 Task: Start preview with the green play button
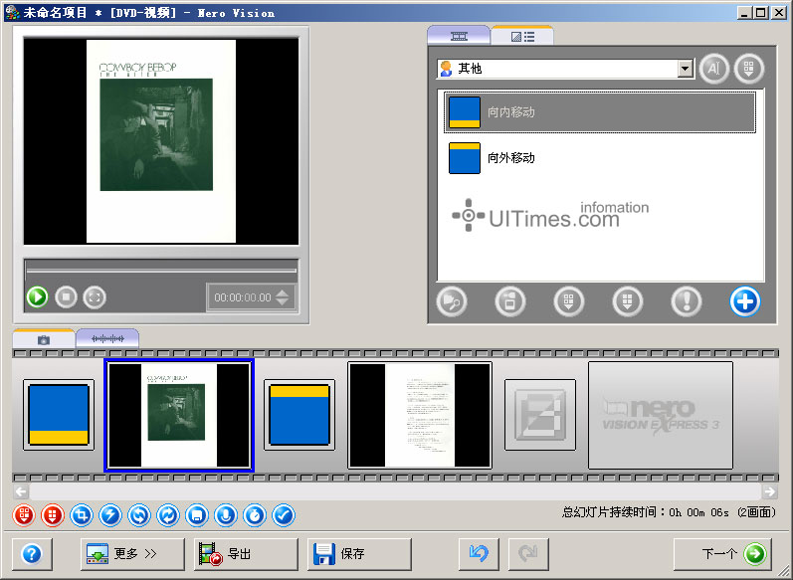tap(37, 296)
